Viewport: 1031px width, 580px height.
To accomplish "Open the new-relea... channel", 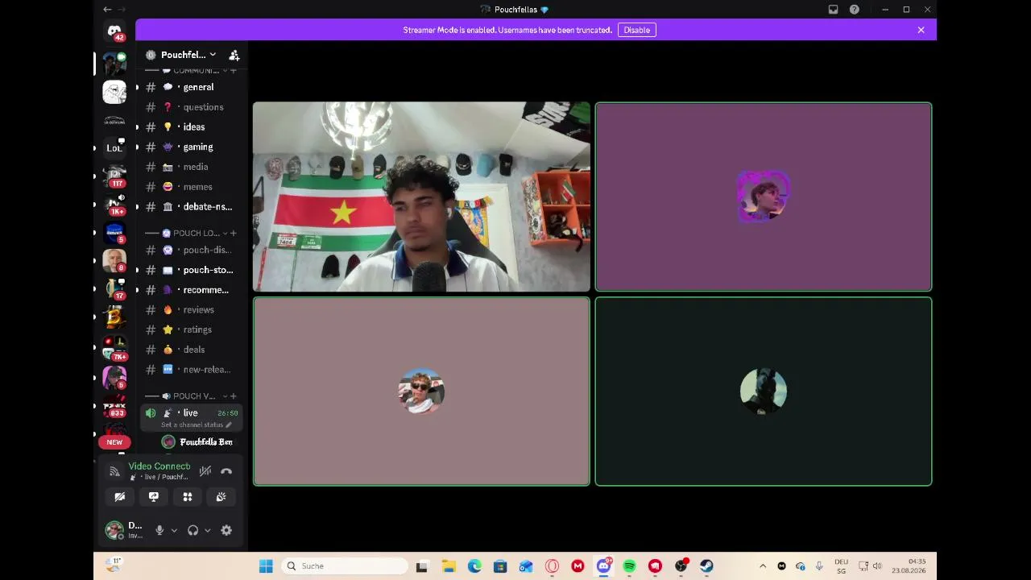I will [x=192, y=370].
